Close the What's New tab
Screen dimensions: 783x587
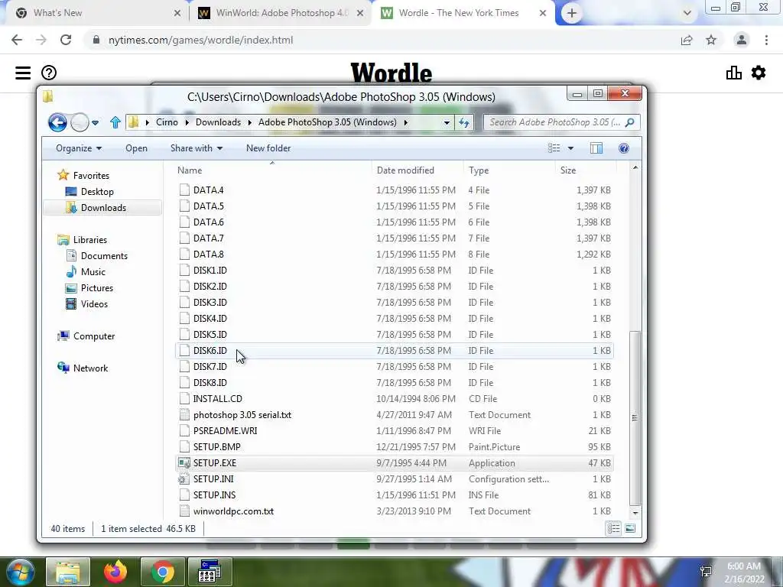tap(177, 13)
